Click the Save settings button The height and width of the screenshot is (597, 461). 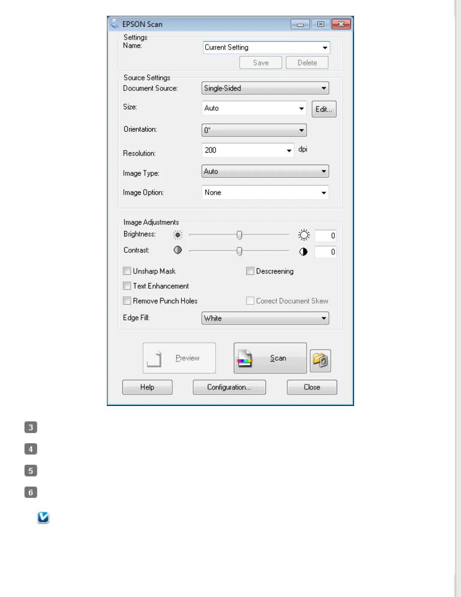tap(261, 63)
